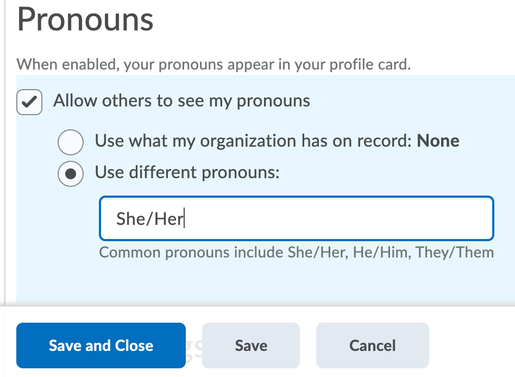Click the Save button

click(251, 345)
